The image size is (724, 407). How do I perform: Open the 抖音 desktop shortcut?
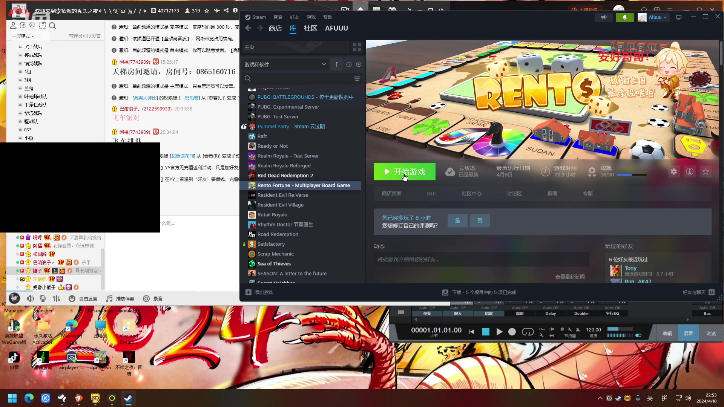click(14, 360)
